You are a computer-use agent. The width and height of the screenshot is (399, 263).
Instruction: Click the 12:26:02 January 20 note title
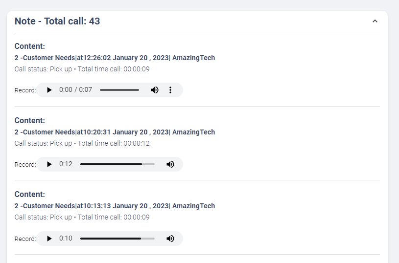[x=115, y=58]
